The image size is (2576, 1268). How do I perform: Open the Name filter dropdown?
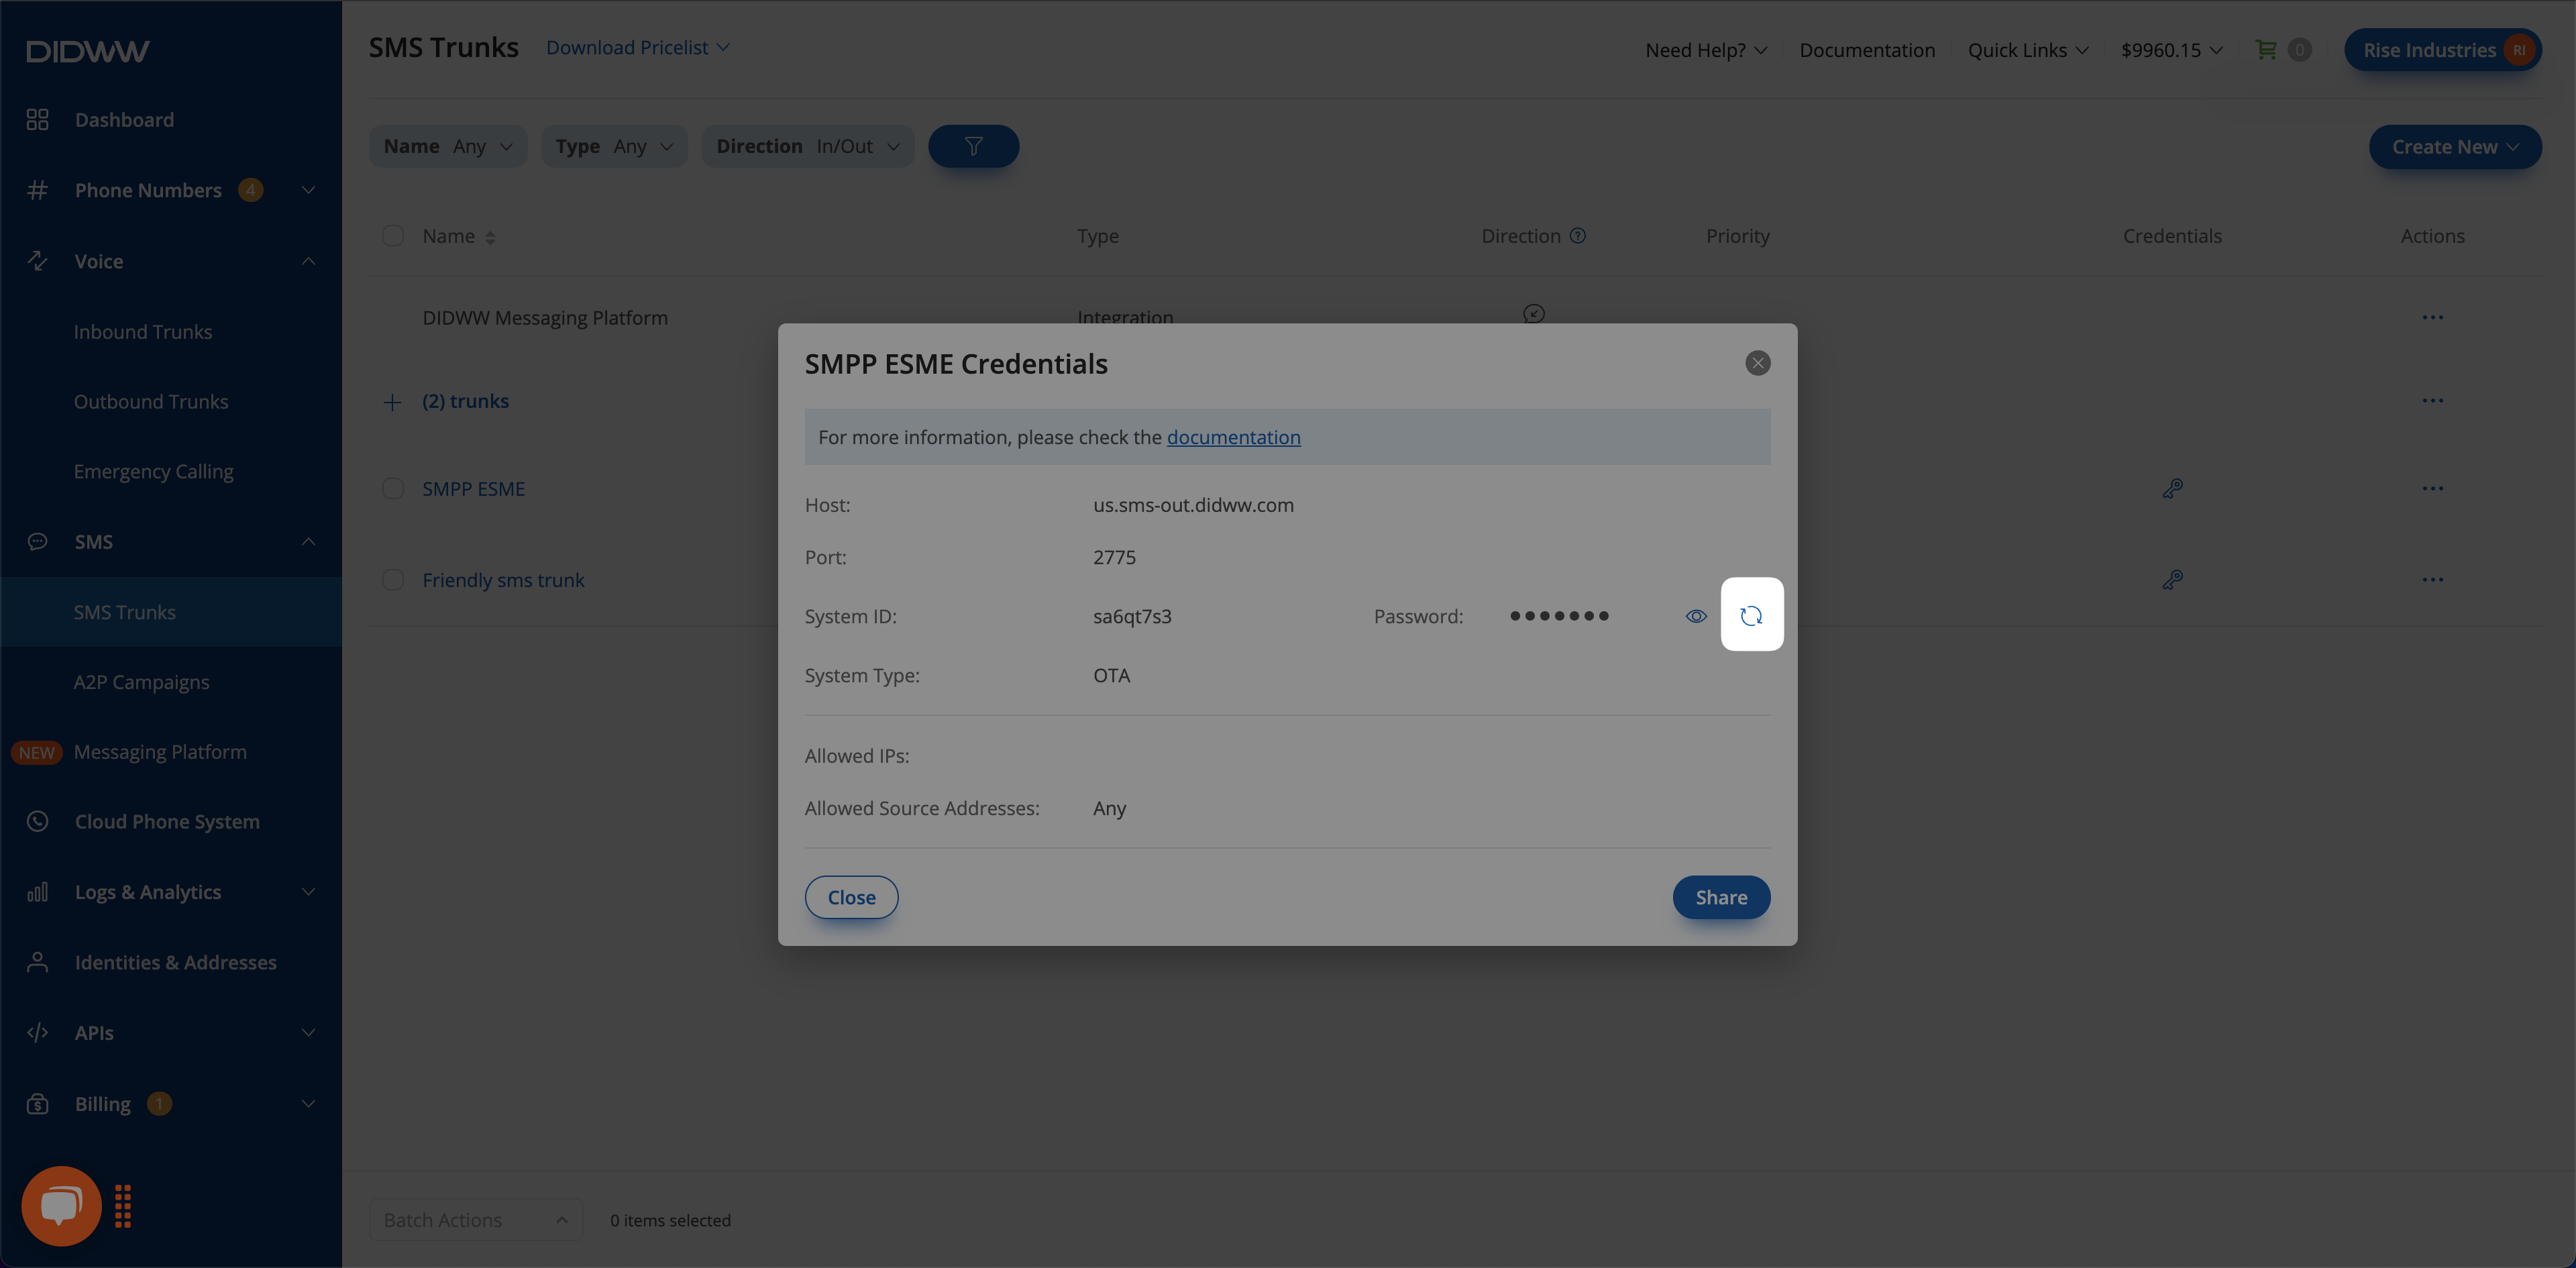[x=447, y=146]
